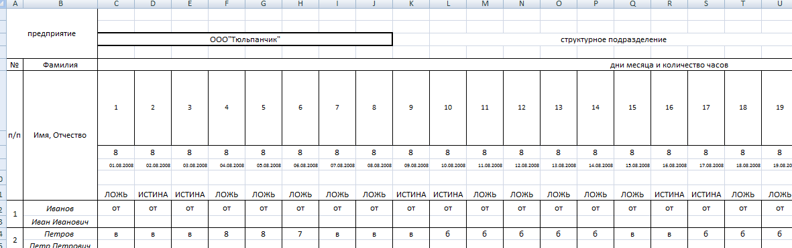792x248 pixels.
Task: Select day-of-month header cell 15
Action: (x=632, y=108)
